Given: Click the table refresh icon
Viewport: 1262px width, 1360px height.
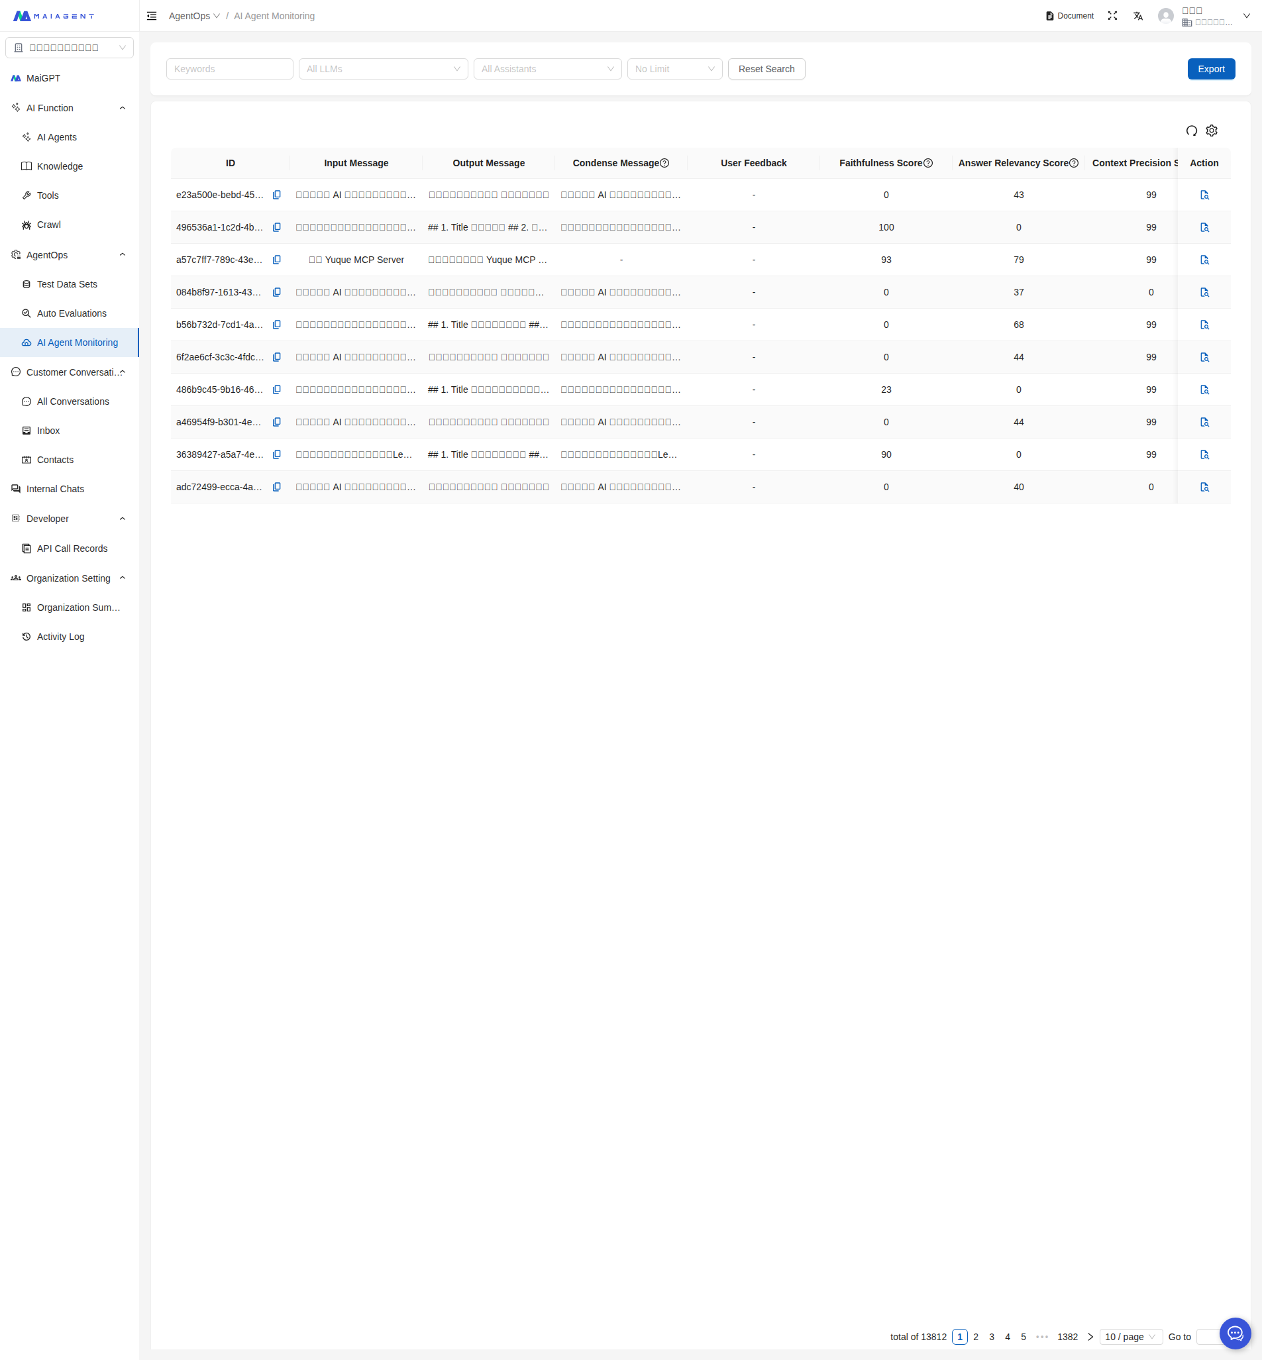Looking at the screenshot, I should (1191, 131).
